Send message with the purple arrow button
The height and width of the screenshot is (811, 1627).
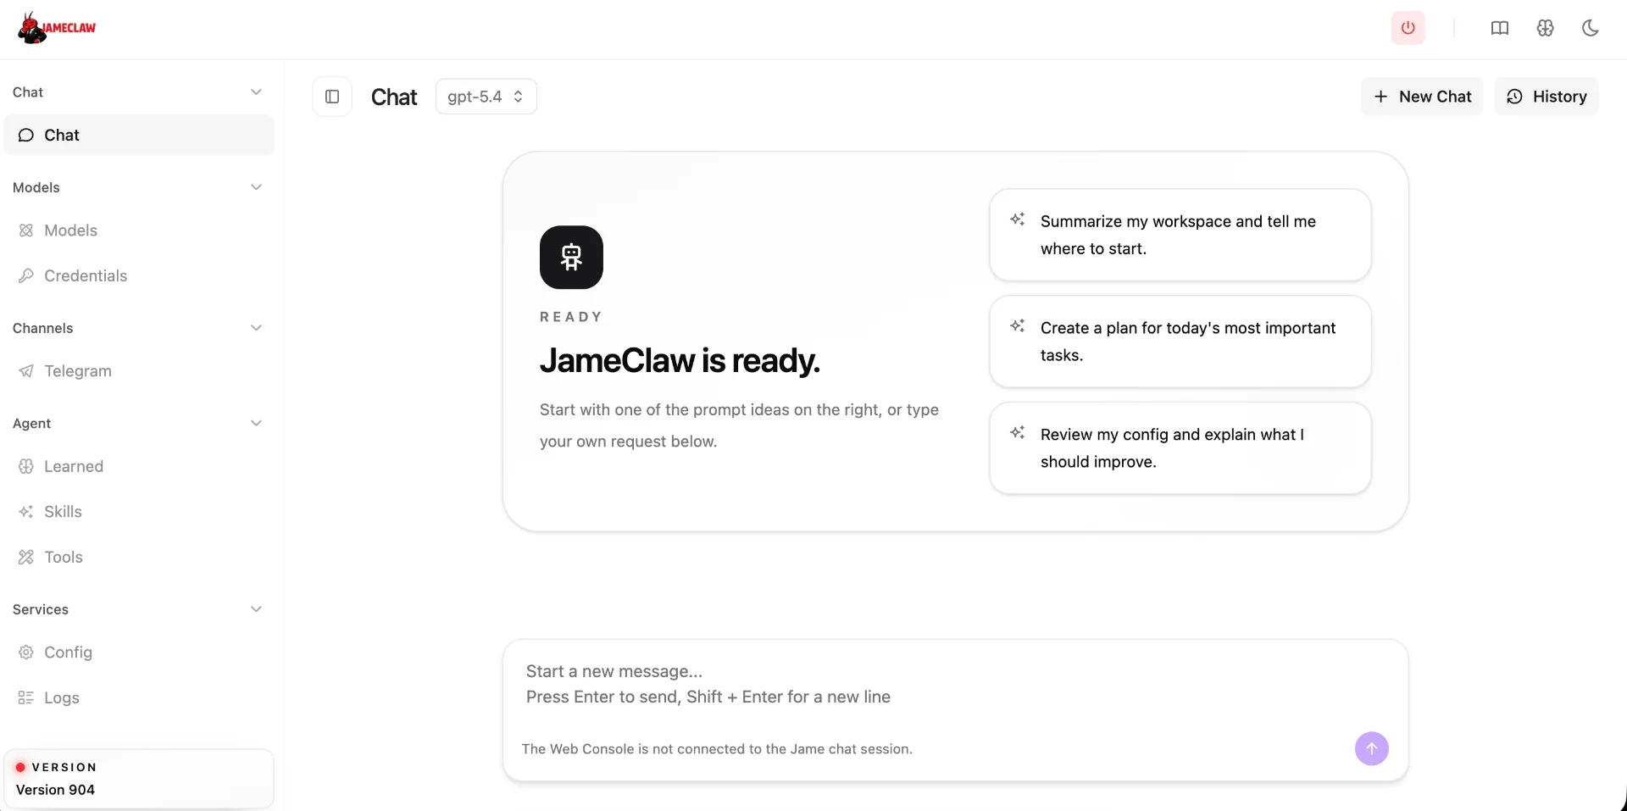[x=1371, y=748]
